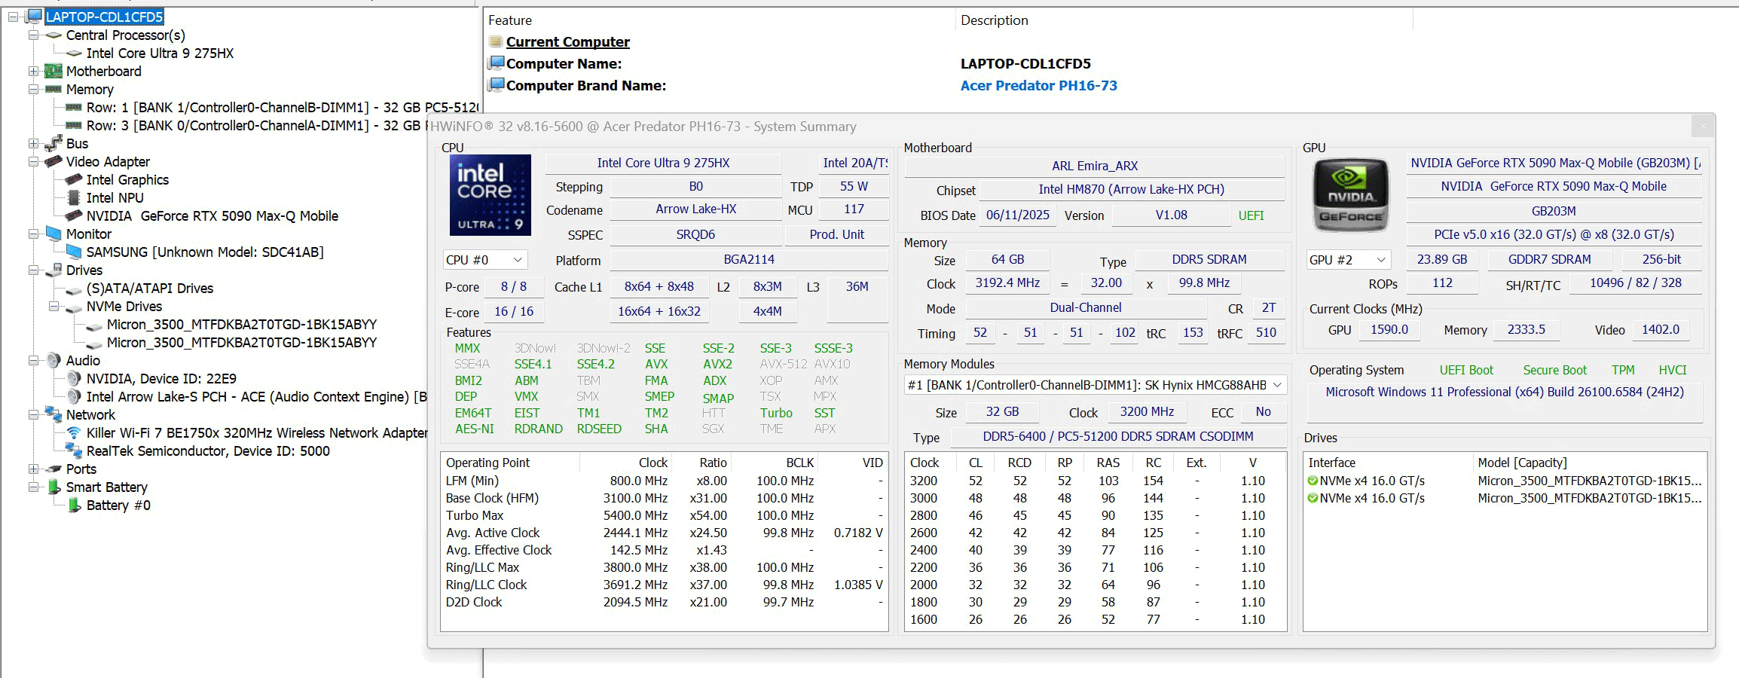Select memory Row: 3 BANK 0 item
The width and height of the screenshot is (1739, 678).
(256, 126)
